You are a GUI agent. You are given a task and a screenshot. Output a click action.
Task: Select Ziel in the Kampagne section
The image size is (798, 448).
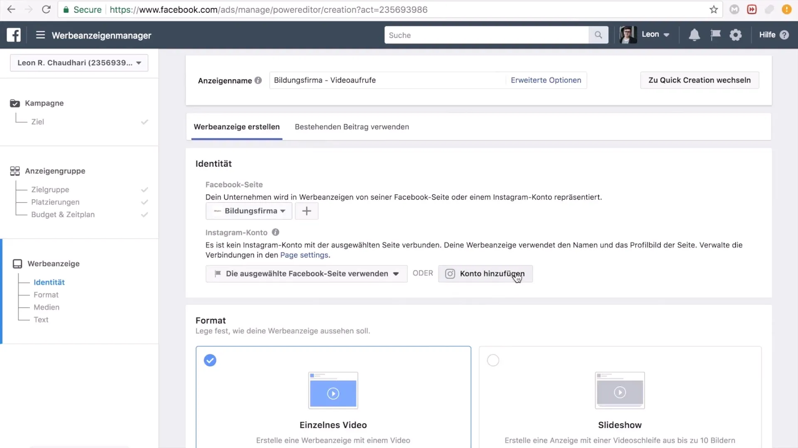pos(37,122)
